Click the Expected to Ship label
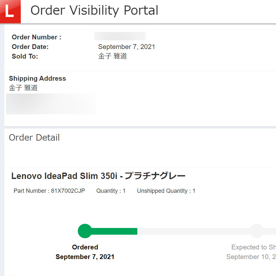276x276 pixels. pos(254,247)
